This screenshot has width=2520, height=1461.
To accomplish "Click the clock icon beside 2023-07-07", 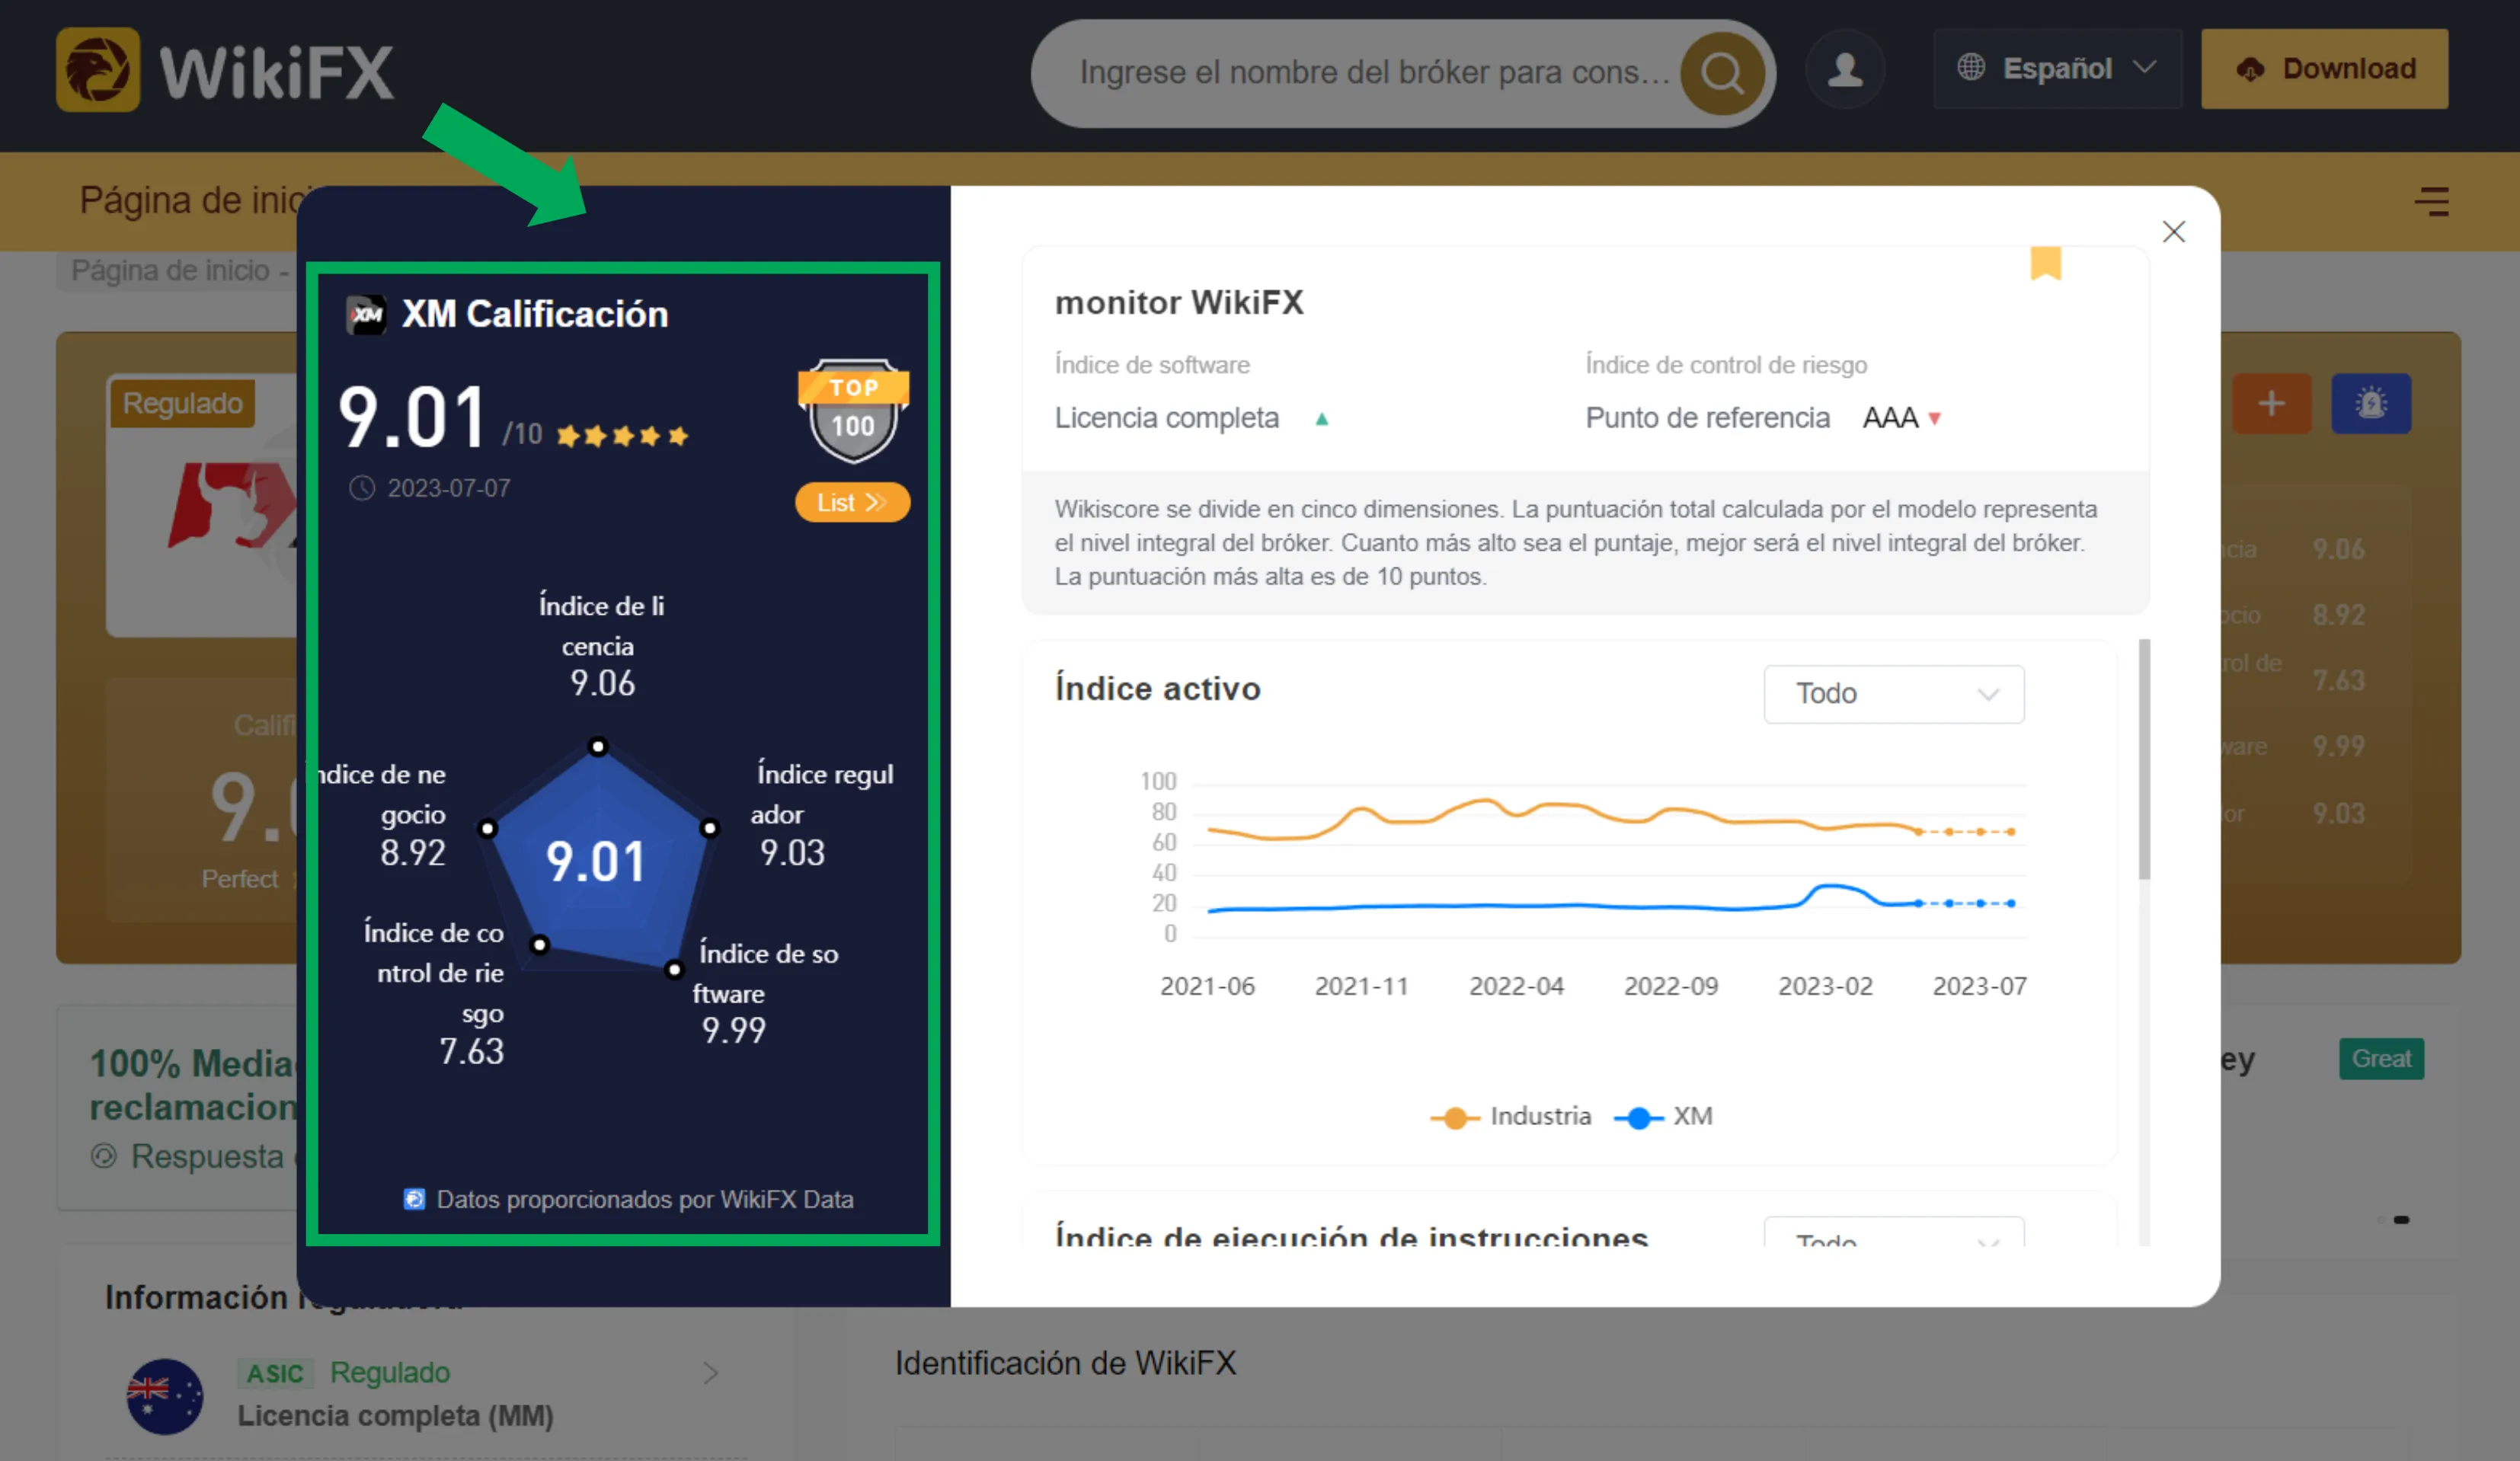I will [x=361, y=488].
